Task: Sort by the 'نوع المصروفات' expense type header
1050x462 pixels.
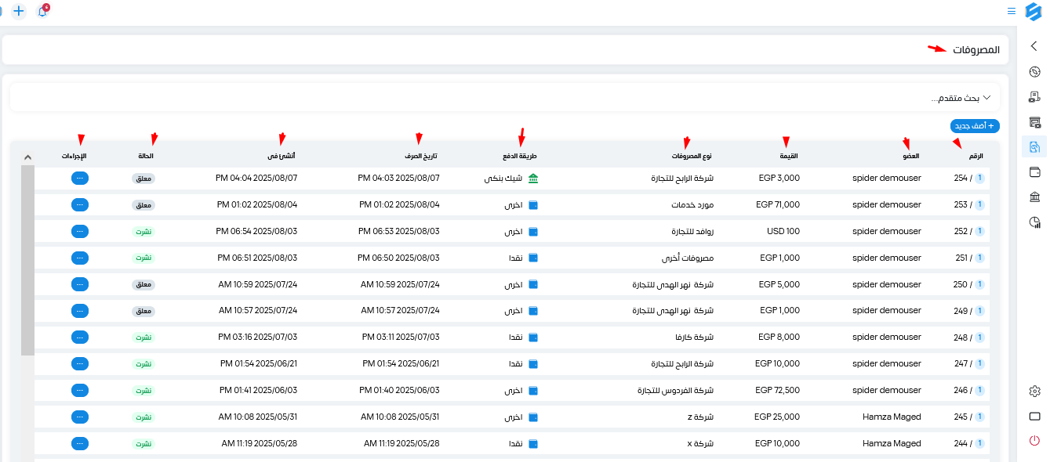Action: [x=692, y=157]
